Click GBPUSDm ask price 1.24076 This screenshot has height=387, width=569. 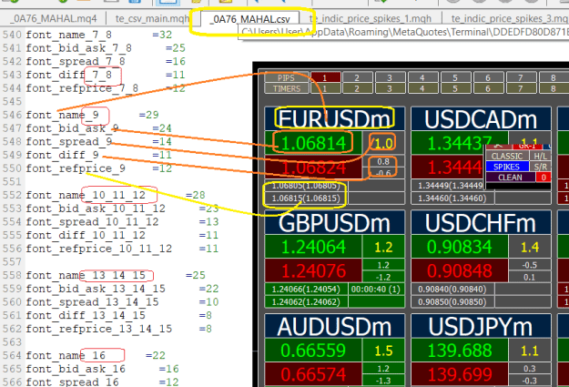point(313,271)
